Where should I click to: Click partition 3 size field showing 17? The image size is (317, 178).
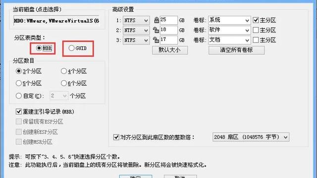pyautogui.click(x=168, y=40)
